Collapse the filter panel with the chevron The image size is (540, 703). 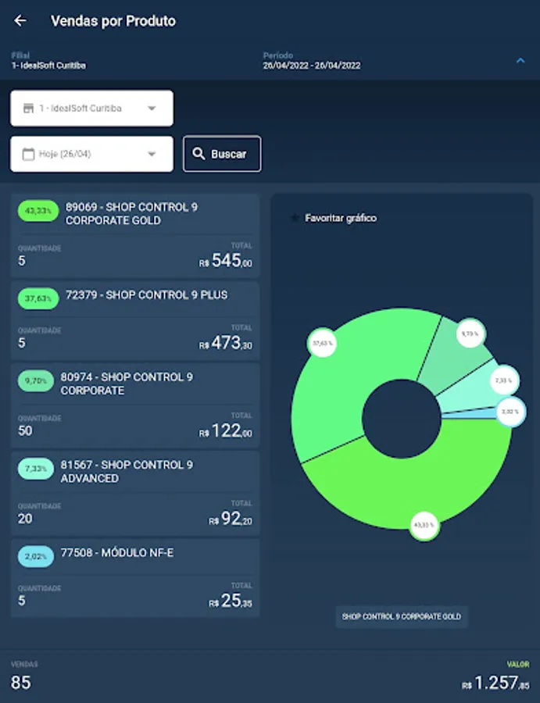point(520,60)
